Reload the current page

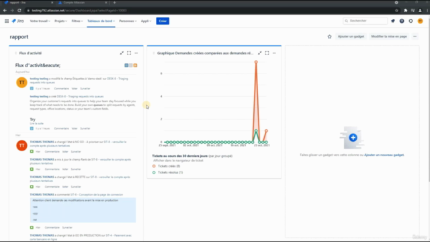19,11
